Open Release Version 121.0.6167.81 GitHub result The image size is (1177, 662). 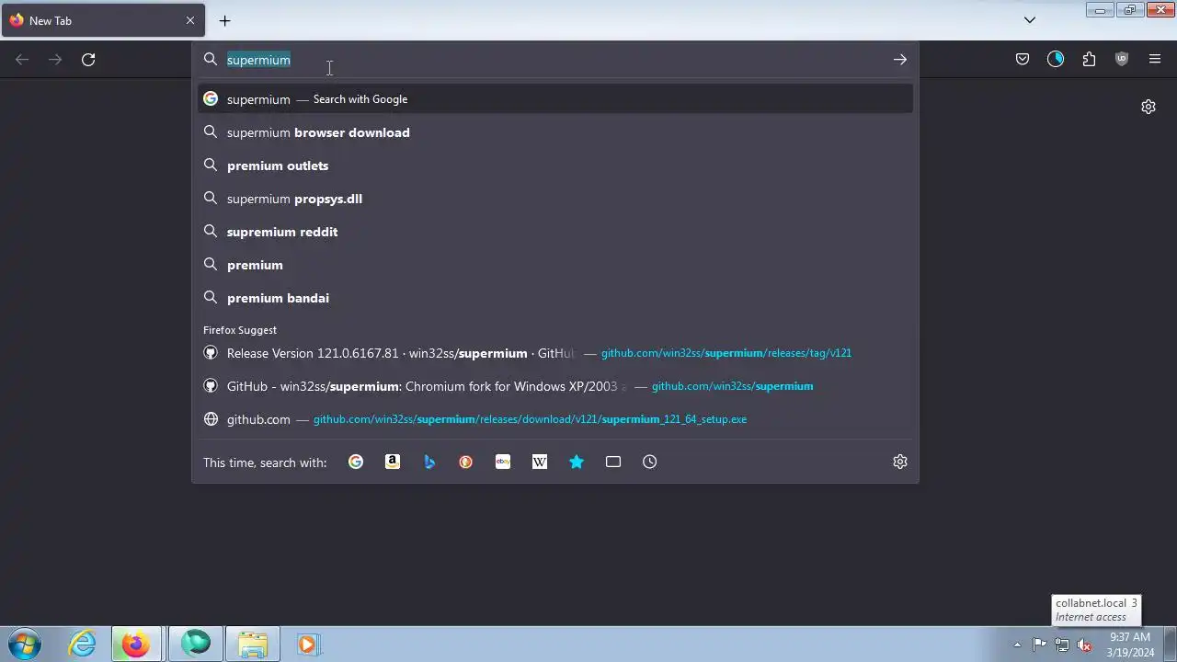555,353
